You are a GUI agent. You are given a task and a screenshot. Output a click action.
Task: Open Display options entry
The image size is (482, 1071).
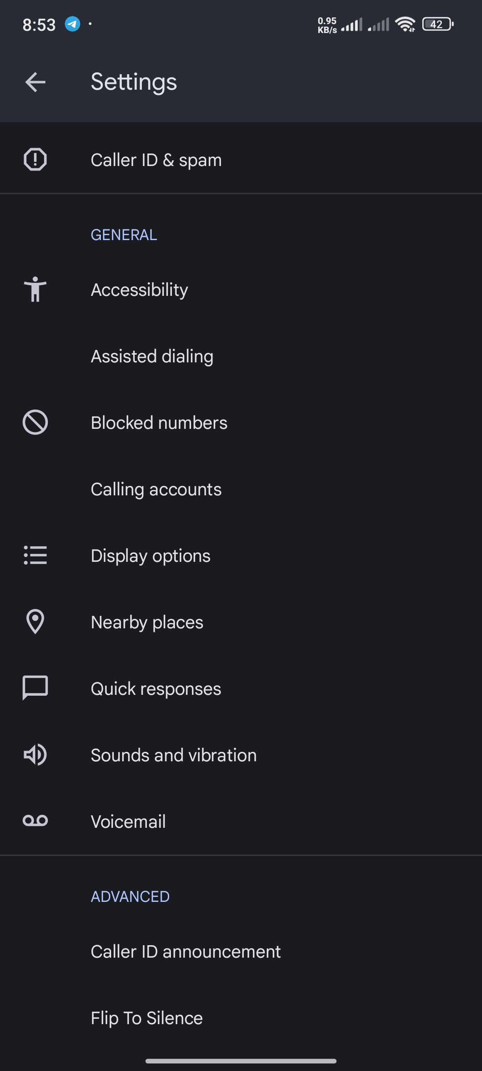pyautogui.click(x=150, y=556)
